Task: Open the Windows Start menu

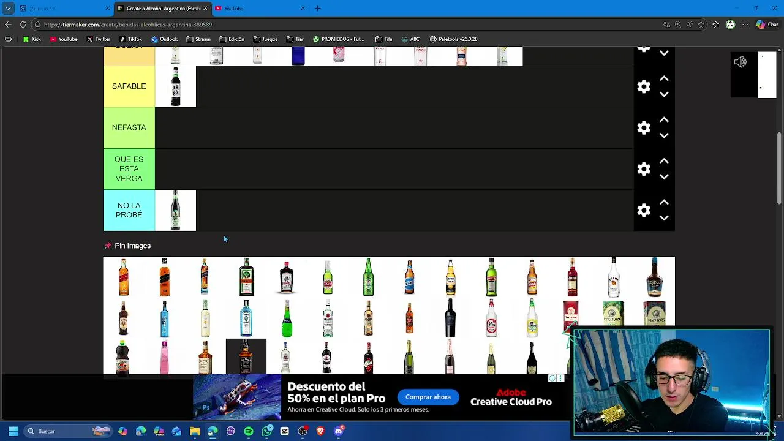Action: [x=13, y=431]
